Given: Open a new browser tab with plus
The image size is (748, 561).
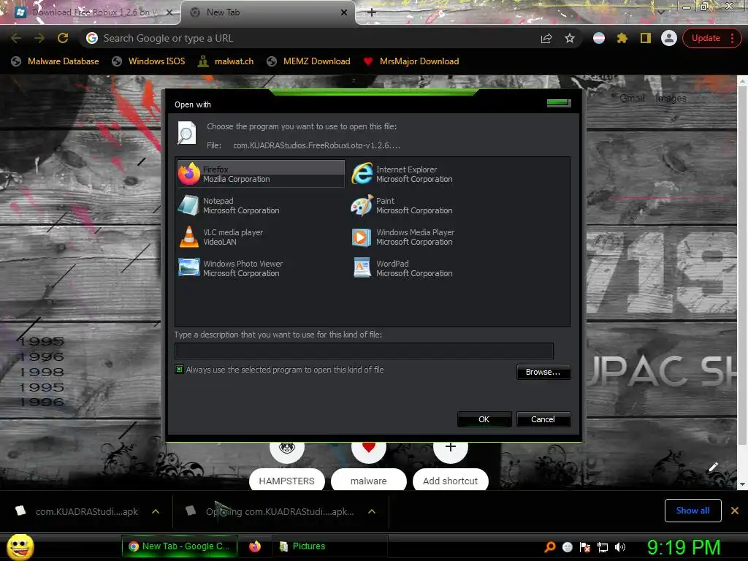Looking at the screenshot, I should (x=372, y=12).
